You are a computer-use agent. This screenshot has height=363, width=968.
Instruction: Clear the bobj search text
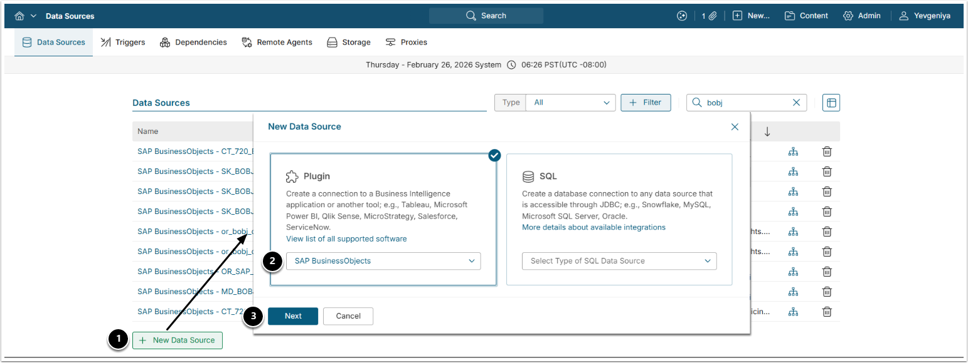coord(797,103)
